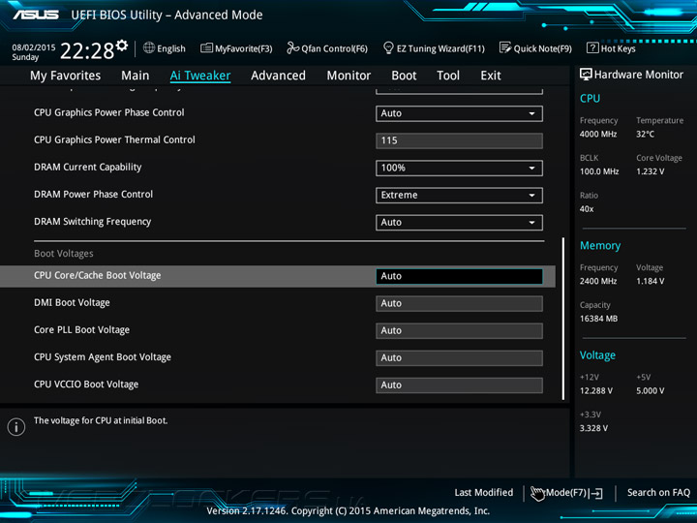The height and width of the screenshot is (523, 697).
Task: Click the +12V 12.288 V reading
Action: (x=596, y=391)
